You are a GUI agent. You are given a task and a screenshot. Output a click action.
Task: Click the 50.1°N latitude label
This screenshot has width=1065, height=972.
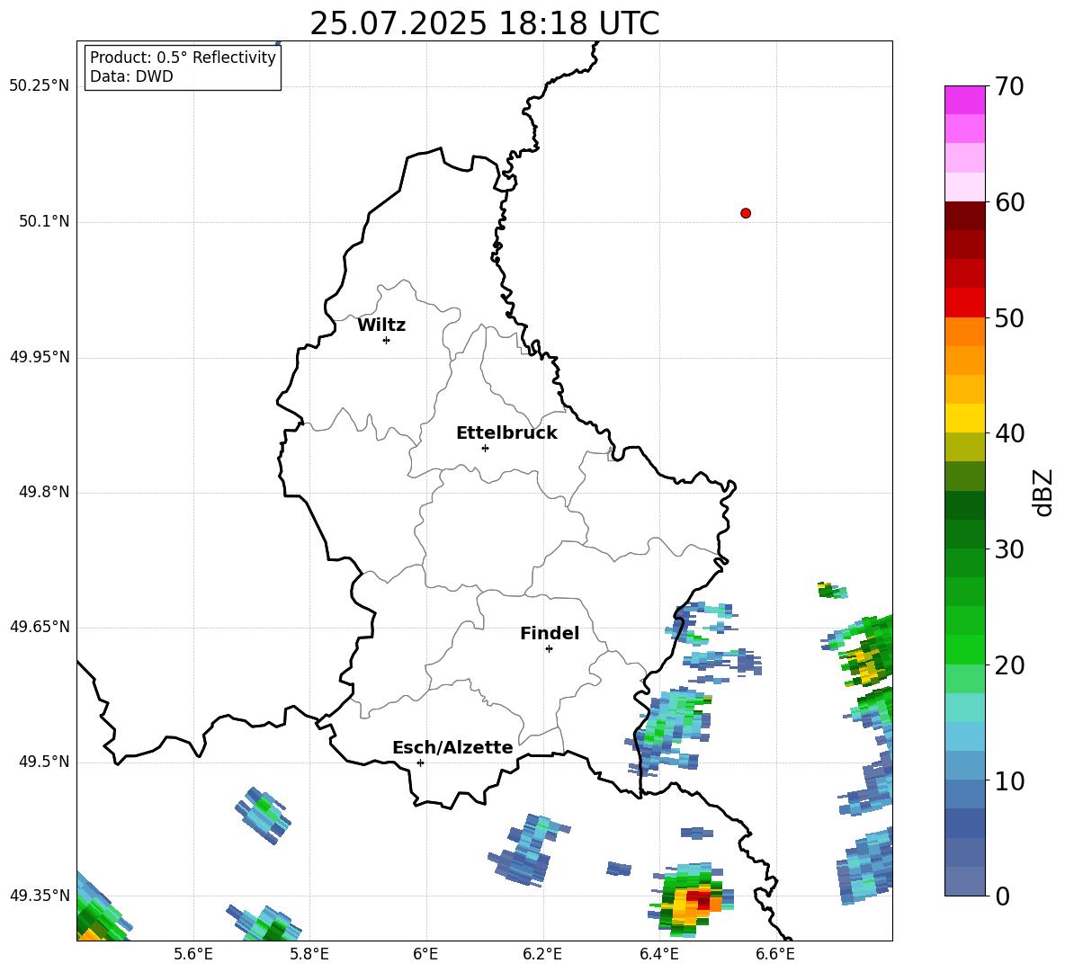coord(44,221)
